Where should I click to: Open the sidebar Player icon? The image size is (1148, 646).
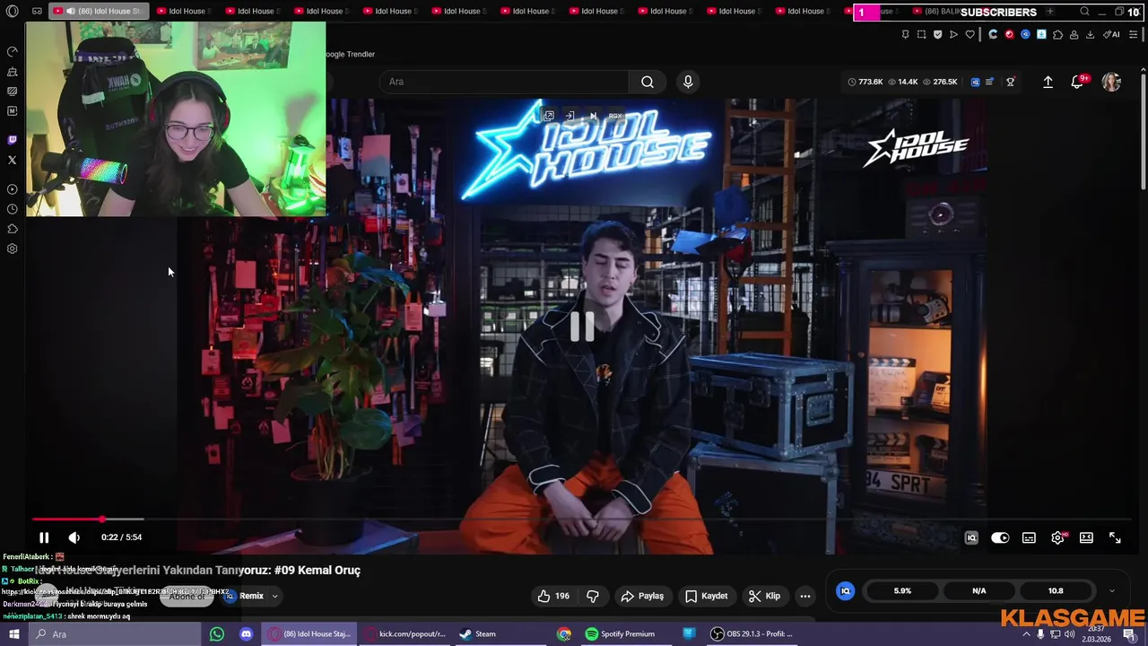(12, 189)
